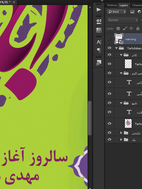Expand the تزئینی group triangle
The height and width of the screenshot is (189, 142).
(121, 133)
